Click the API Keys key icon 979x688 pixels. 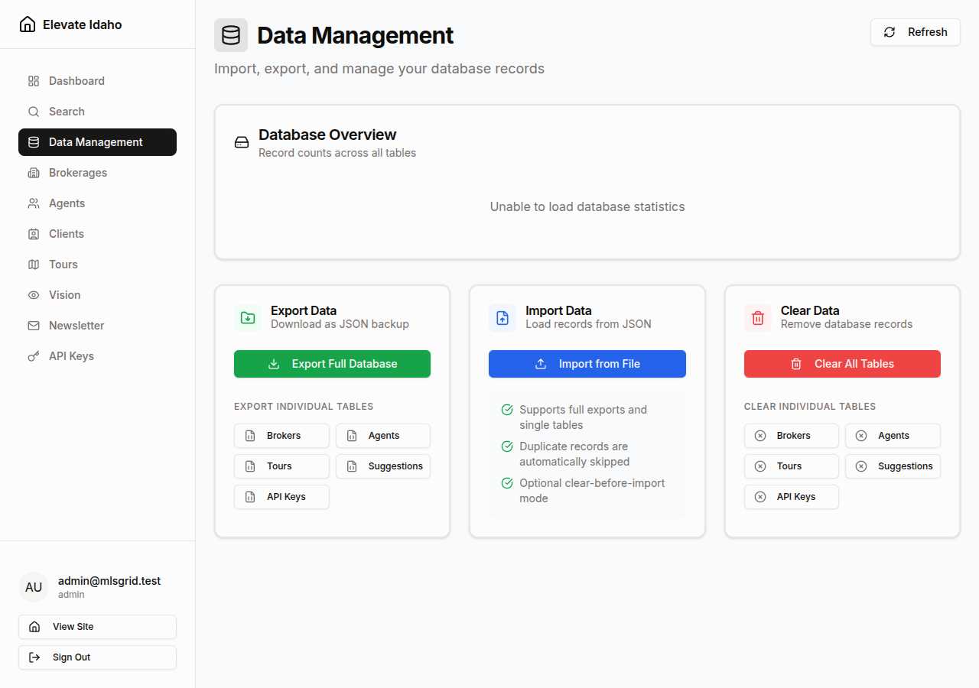point(32,355)
